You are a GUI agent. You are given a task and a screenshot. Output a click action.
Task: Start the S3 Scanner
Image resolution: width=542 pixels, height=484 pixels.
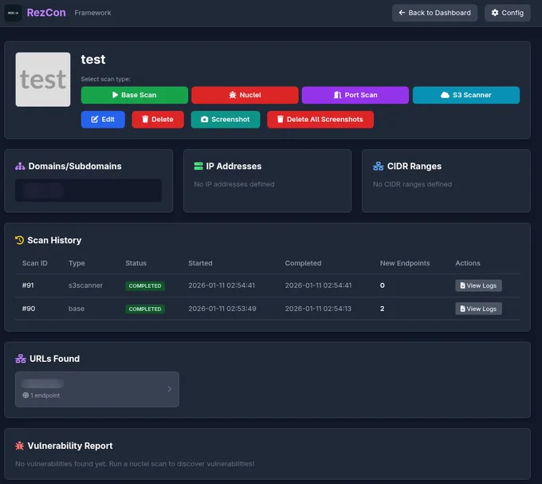(466, 95)
